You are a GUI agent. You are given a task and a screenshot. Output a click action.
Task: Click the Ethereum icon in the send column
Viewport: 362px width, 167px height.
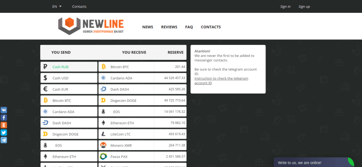[x=45, y=157]
